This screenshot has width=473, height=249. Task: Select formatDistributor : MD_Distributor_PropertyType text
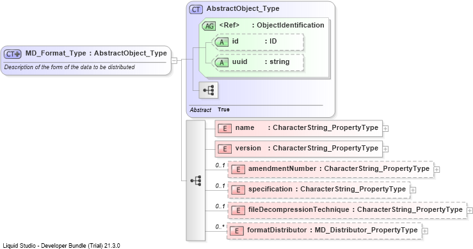pyautogui.click(x=332, y=230)
